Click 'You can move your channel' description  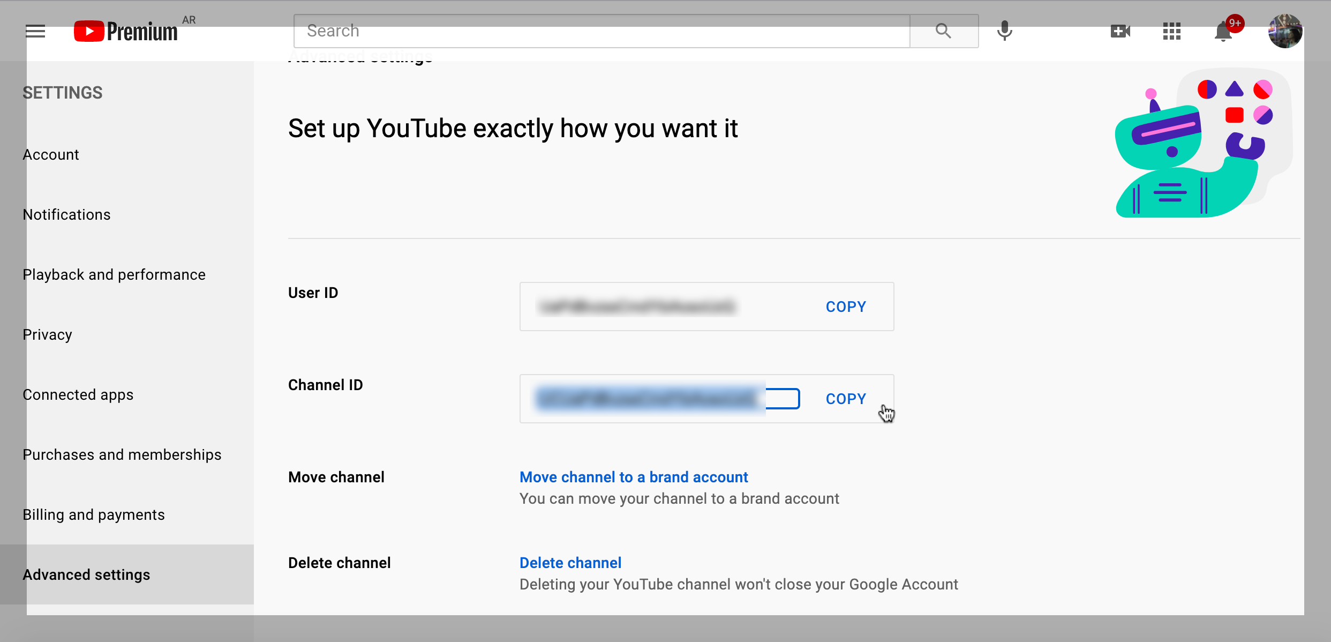click(x=679, y=498)
